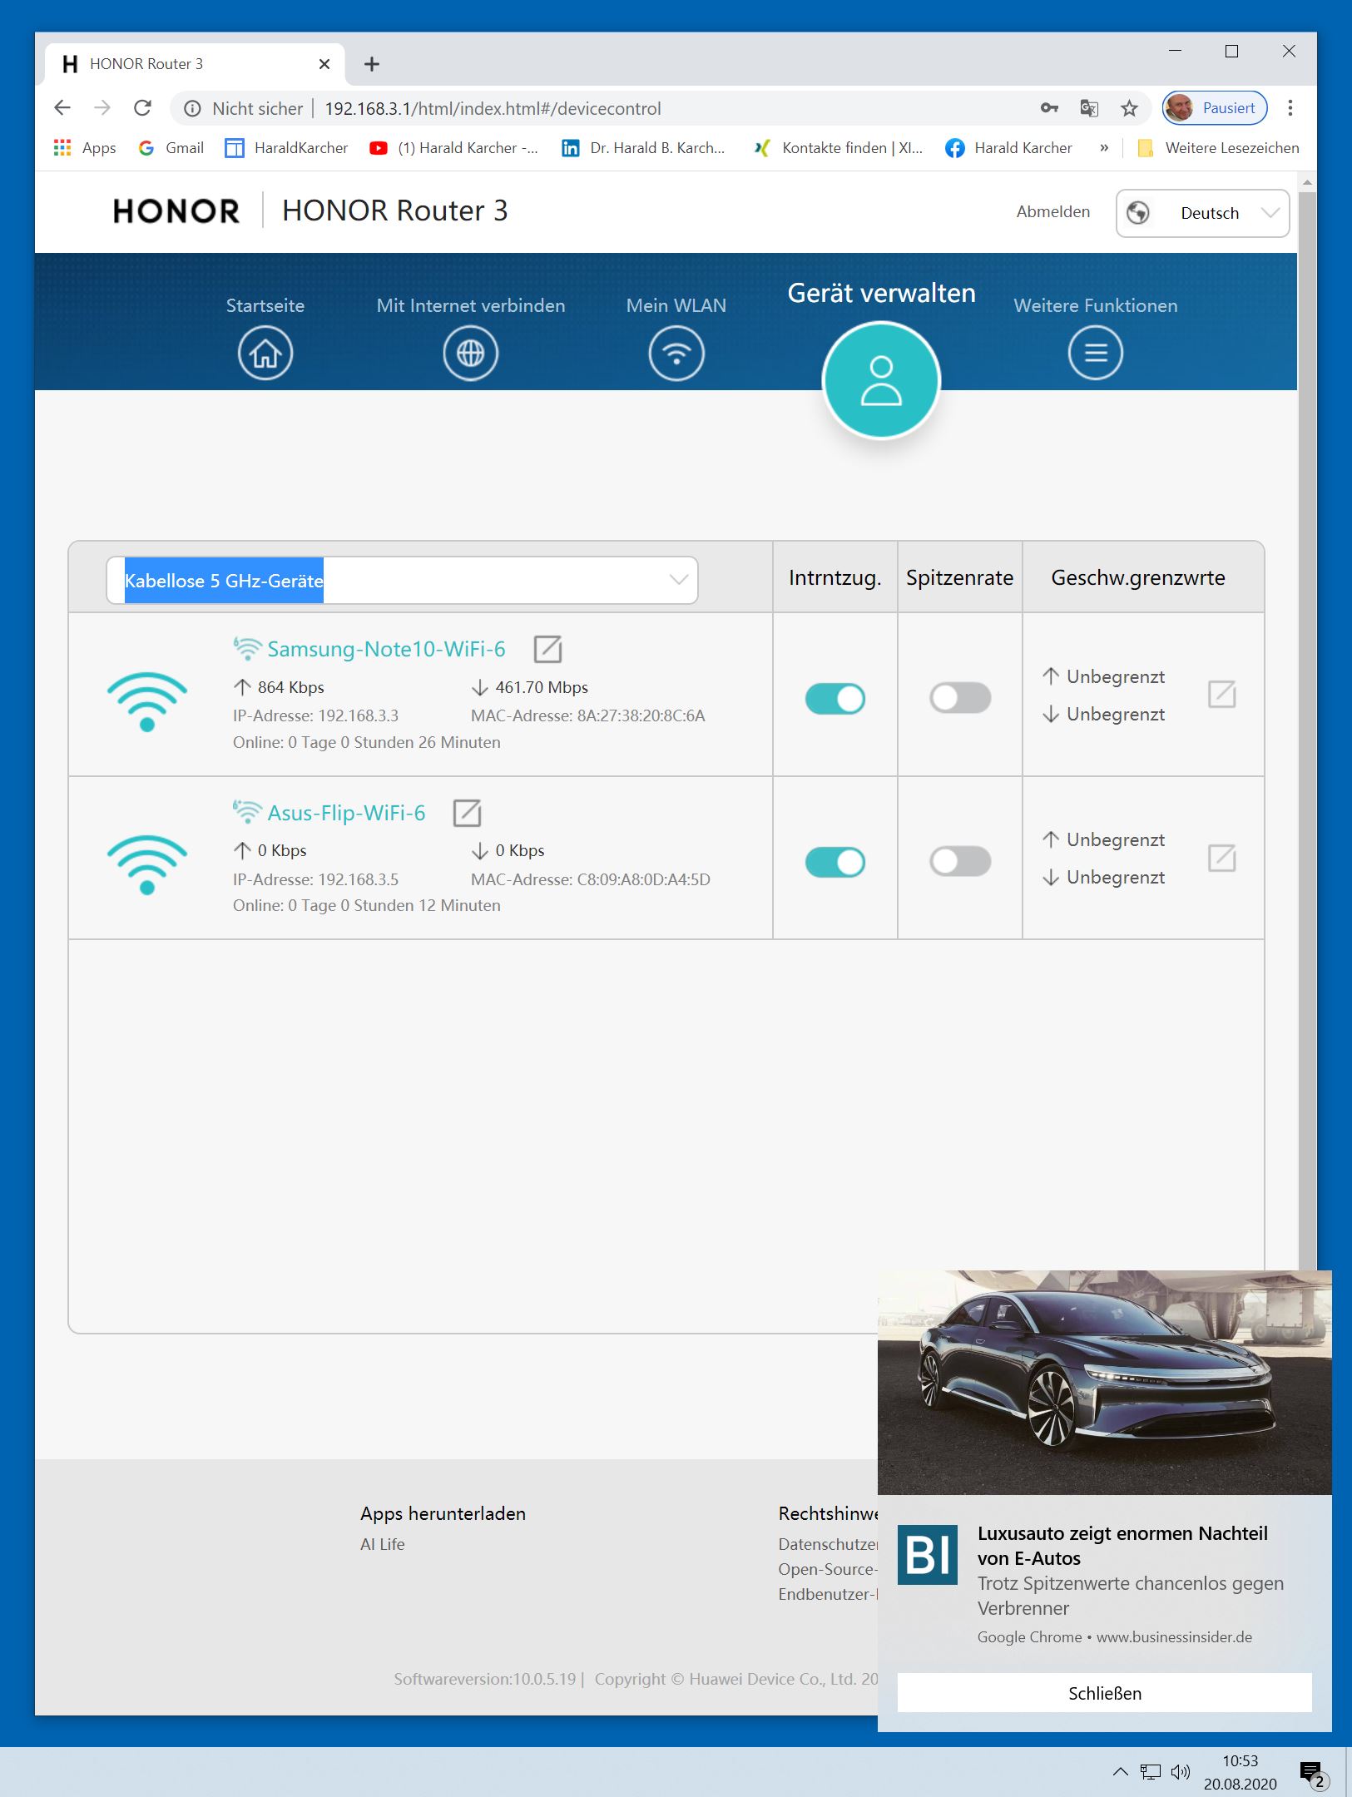This screenshot has height=1797, width=1352.
Task: Show hidden system tray icons
Action: pyautogui.click(x=1121, y=1772)
